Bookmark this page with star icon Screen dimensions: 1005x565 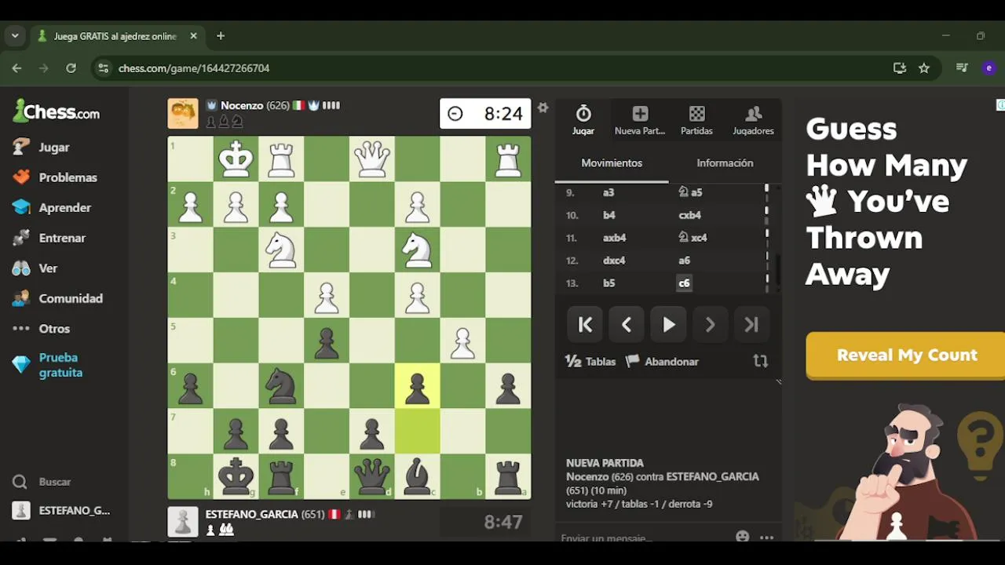(924, 68)
